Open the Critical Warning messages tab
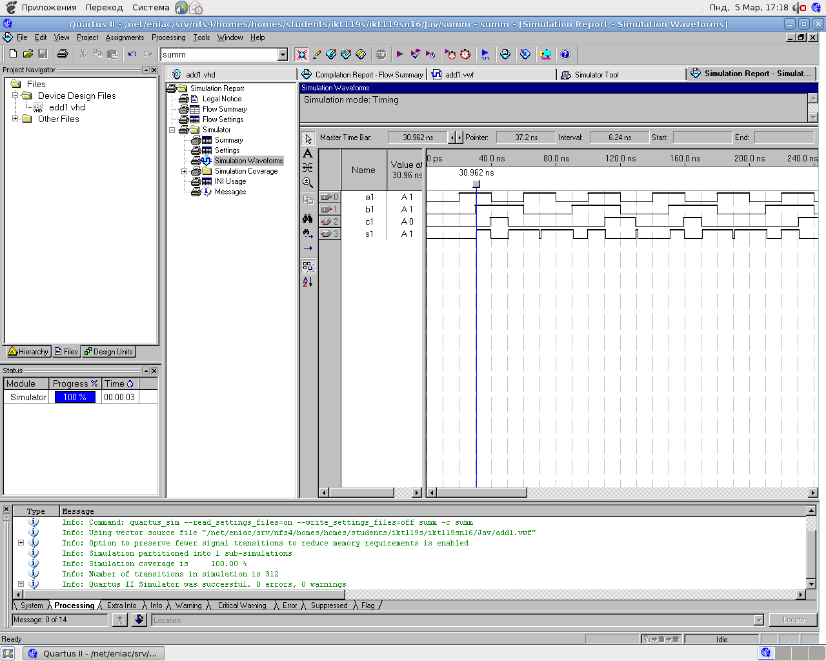The height and width of the screenshot is (661, 826). (241, 605)
